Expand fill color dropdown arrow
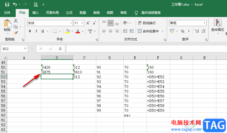The image size is (227, 133). [x=72, y=31]
